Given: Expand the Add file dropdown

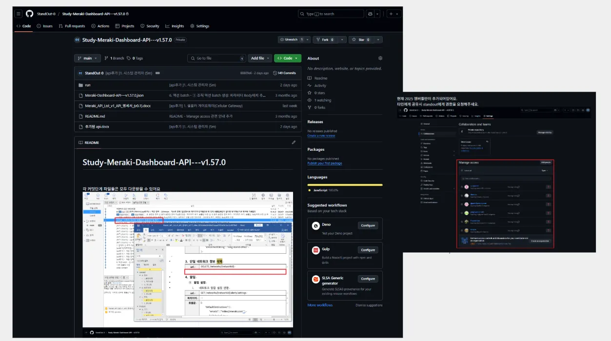Looking at the screenshot, I should point(259,58).
